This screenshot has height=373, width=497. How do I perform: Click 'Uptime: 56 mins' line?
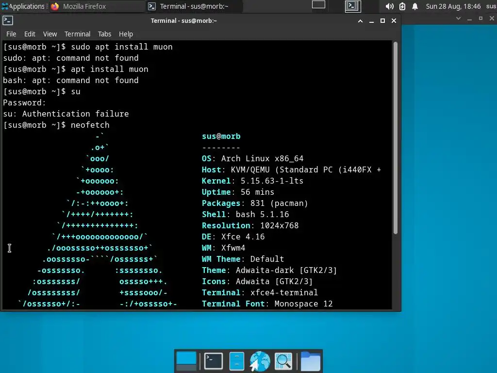[x=238, y=192]
